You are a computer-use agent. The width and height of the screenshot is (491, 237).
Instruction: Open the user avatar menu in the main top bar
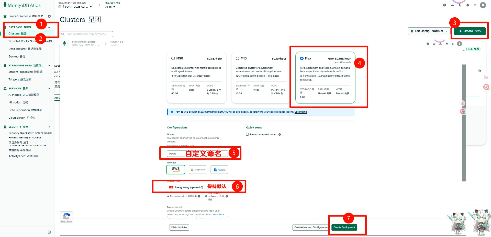coord(483,5)
